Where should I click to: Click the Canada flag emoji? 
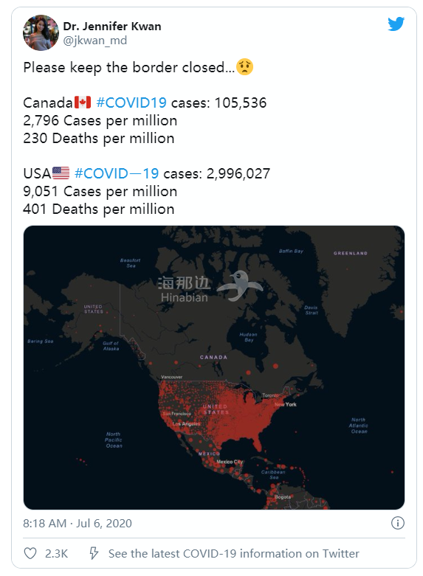(83, 103)
